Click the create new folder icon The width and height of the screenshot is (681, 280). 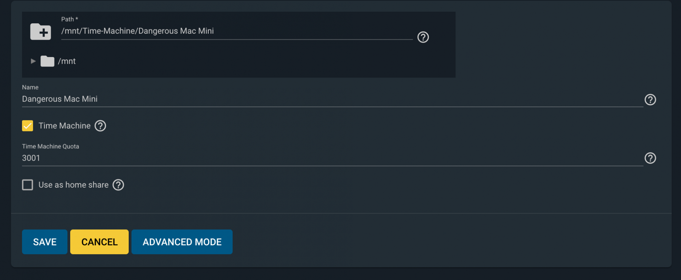[41, 32]
